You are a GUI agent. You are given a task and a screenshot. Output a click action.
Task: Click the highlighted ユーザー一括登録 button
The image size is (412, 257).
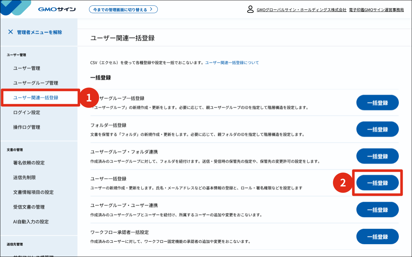click(x=377, y=183)
